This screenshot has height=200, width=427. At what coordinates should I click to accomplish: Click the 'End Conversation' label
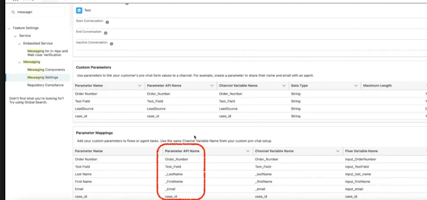click(x=89, y=32)
